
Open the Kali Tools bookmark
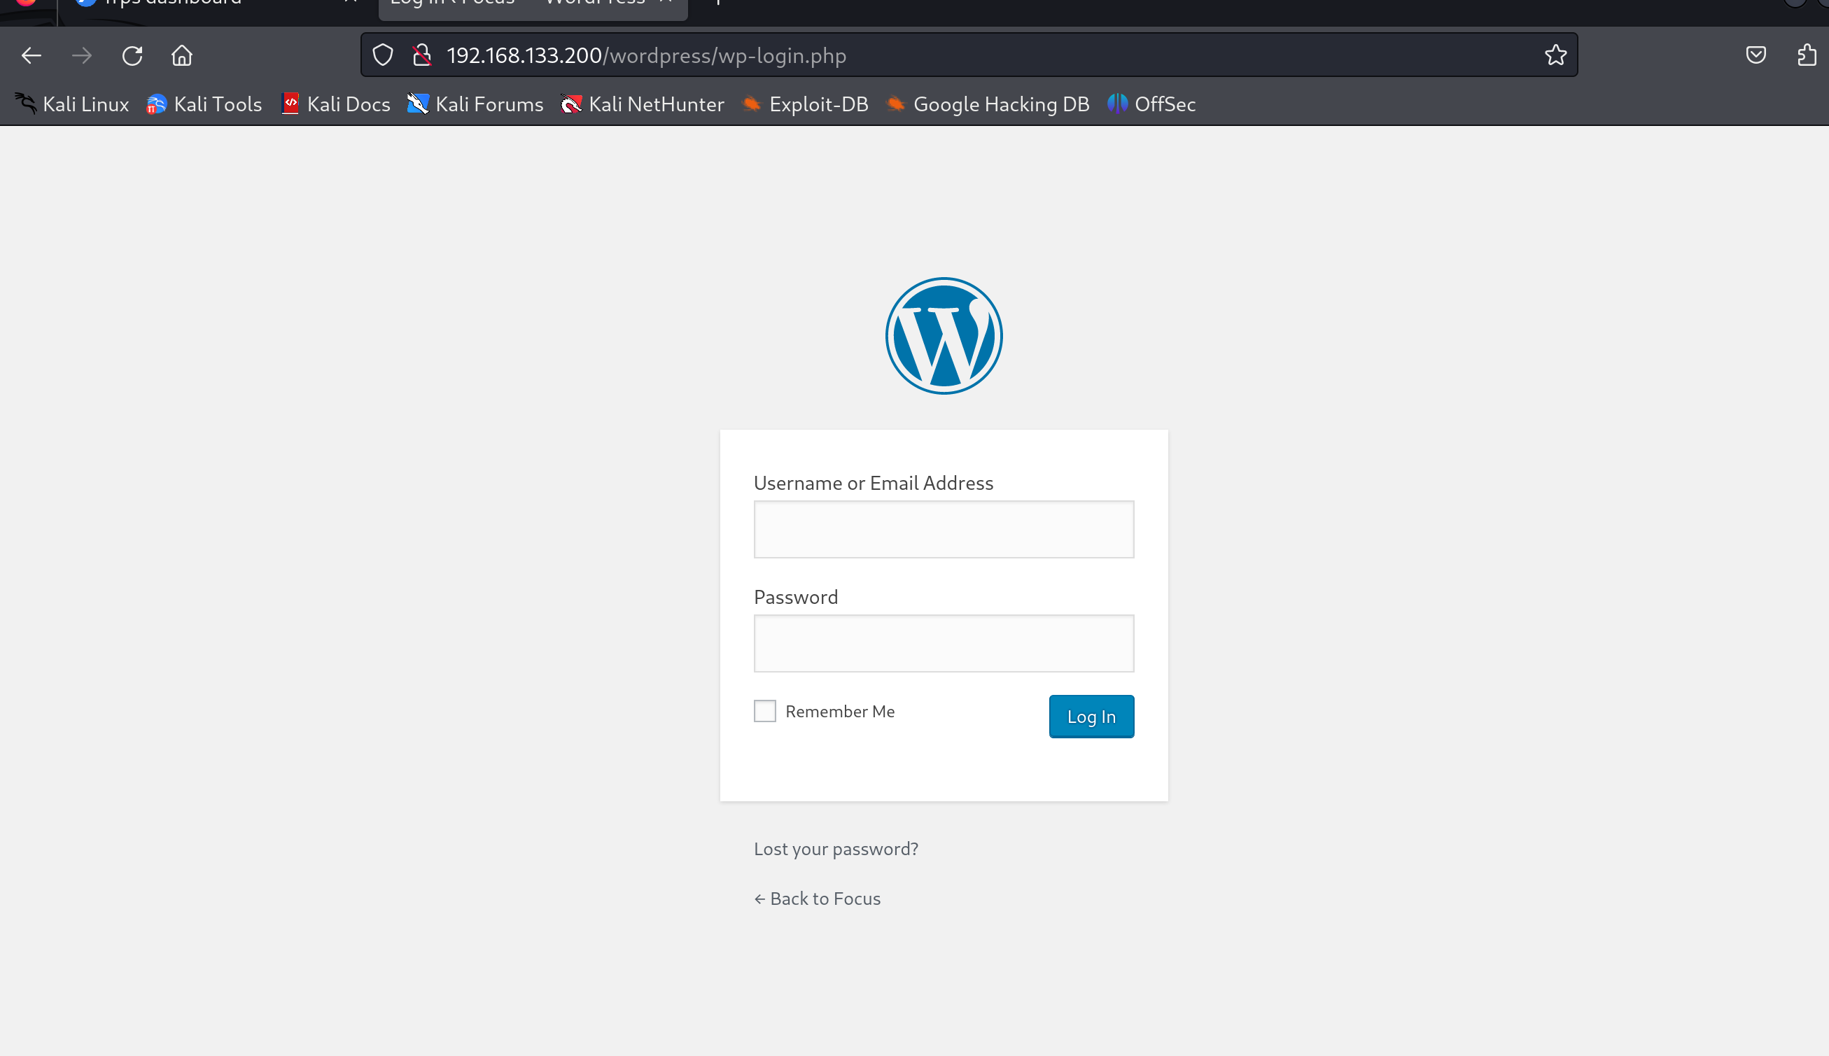(x=204, y=104)
